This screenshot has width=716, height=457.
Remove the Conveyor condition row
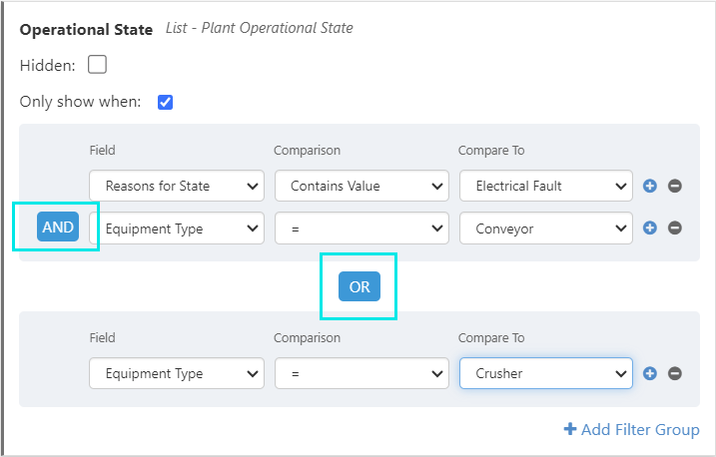(x=674, y=228)
